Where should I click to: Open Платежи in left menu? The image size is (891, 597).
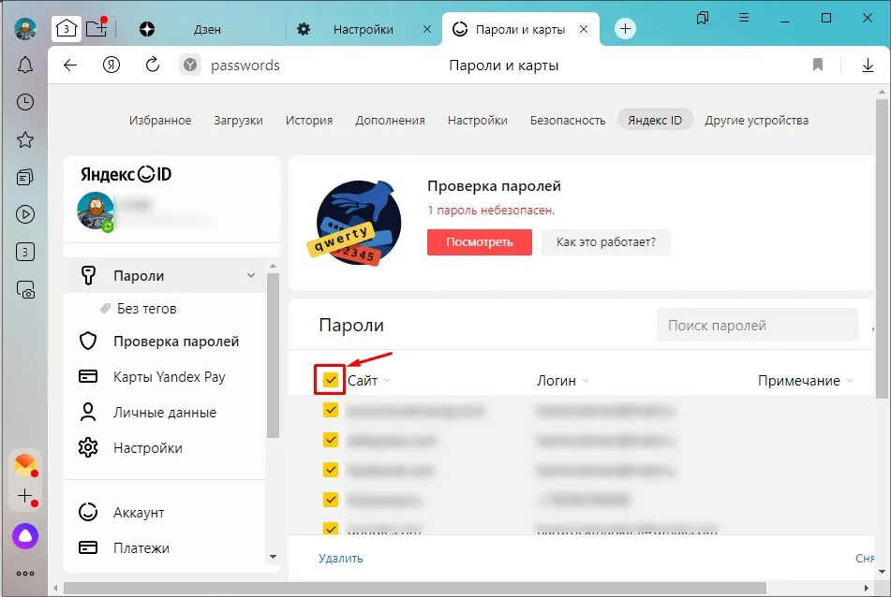141,548
